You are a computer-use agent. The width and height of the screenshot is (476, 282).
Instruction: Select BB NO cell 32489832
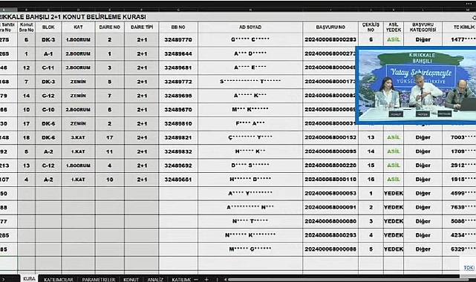click(x=178, y=151)
